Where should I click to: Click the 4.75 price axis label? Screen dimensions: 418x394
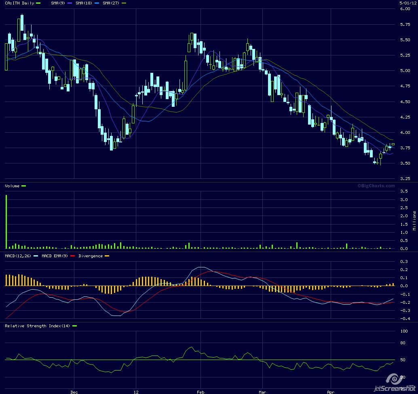[x=405, y=86]
